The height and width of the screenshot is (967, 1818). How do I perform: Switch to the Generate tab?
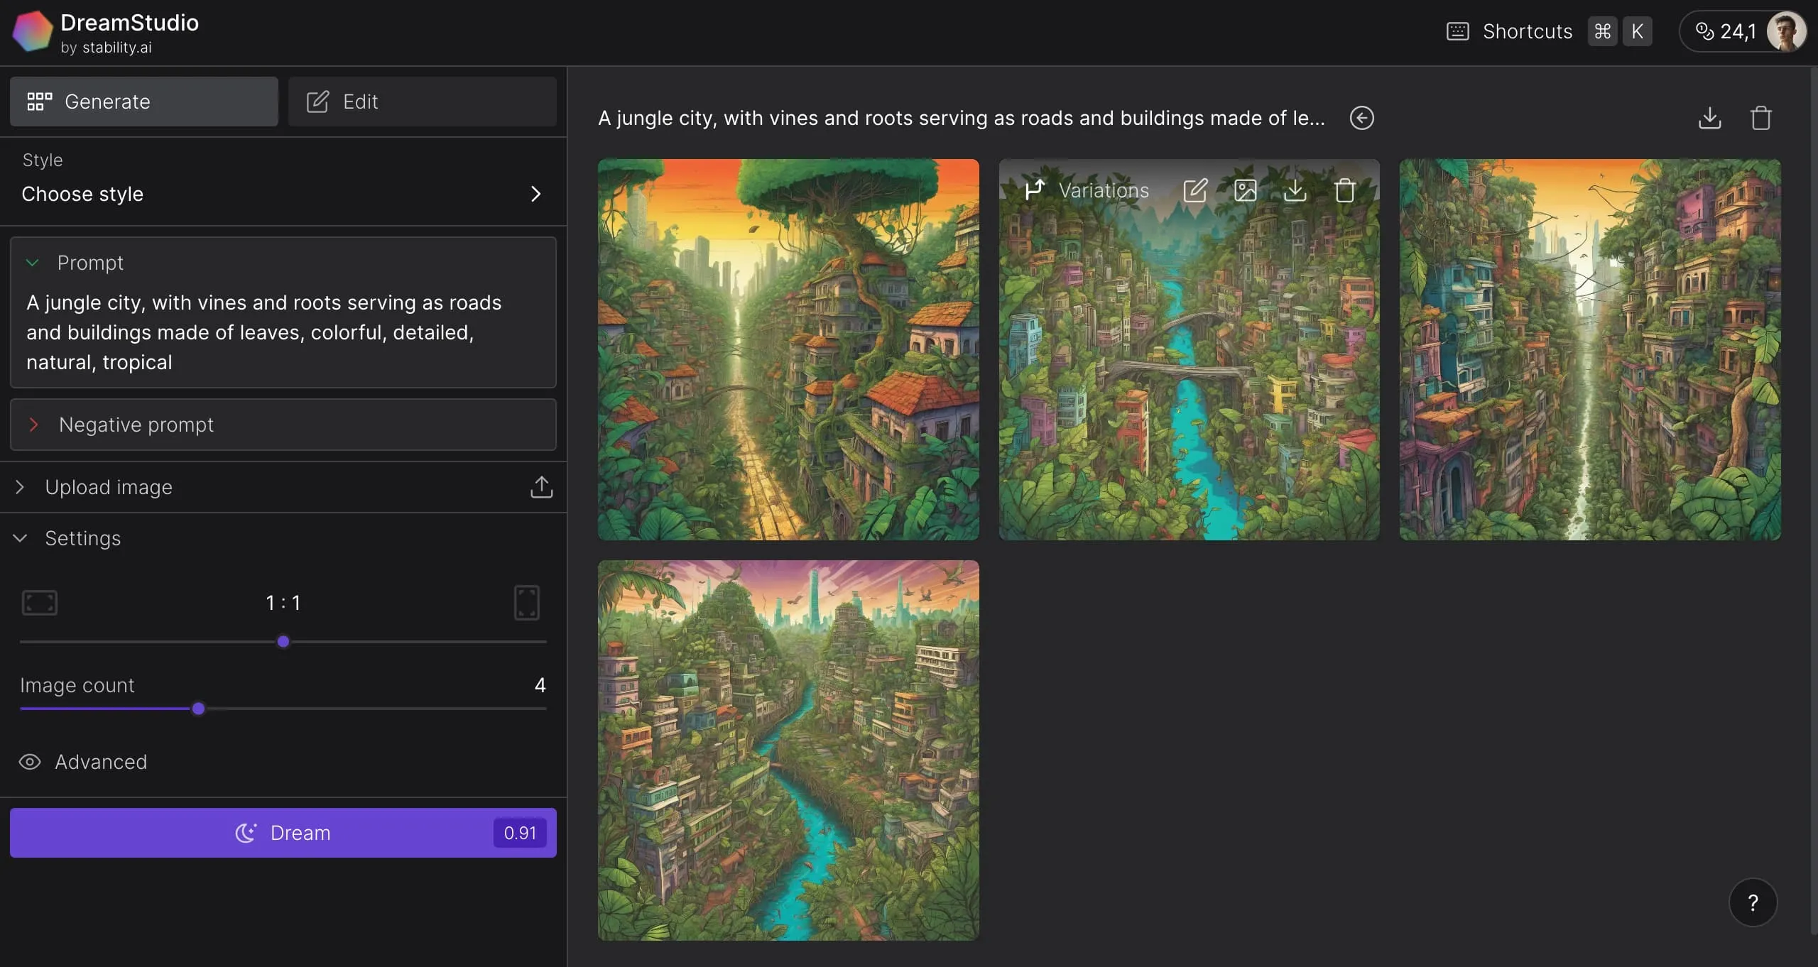143,102
